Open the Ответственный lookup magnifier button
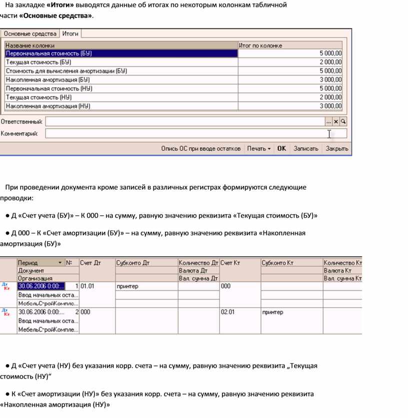Viewport: 408px width, 418px height. click(343, 122)
